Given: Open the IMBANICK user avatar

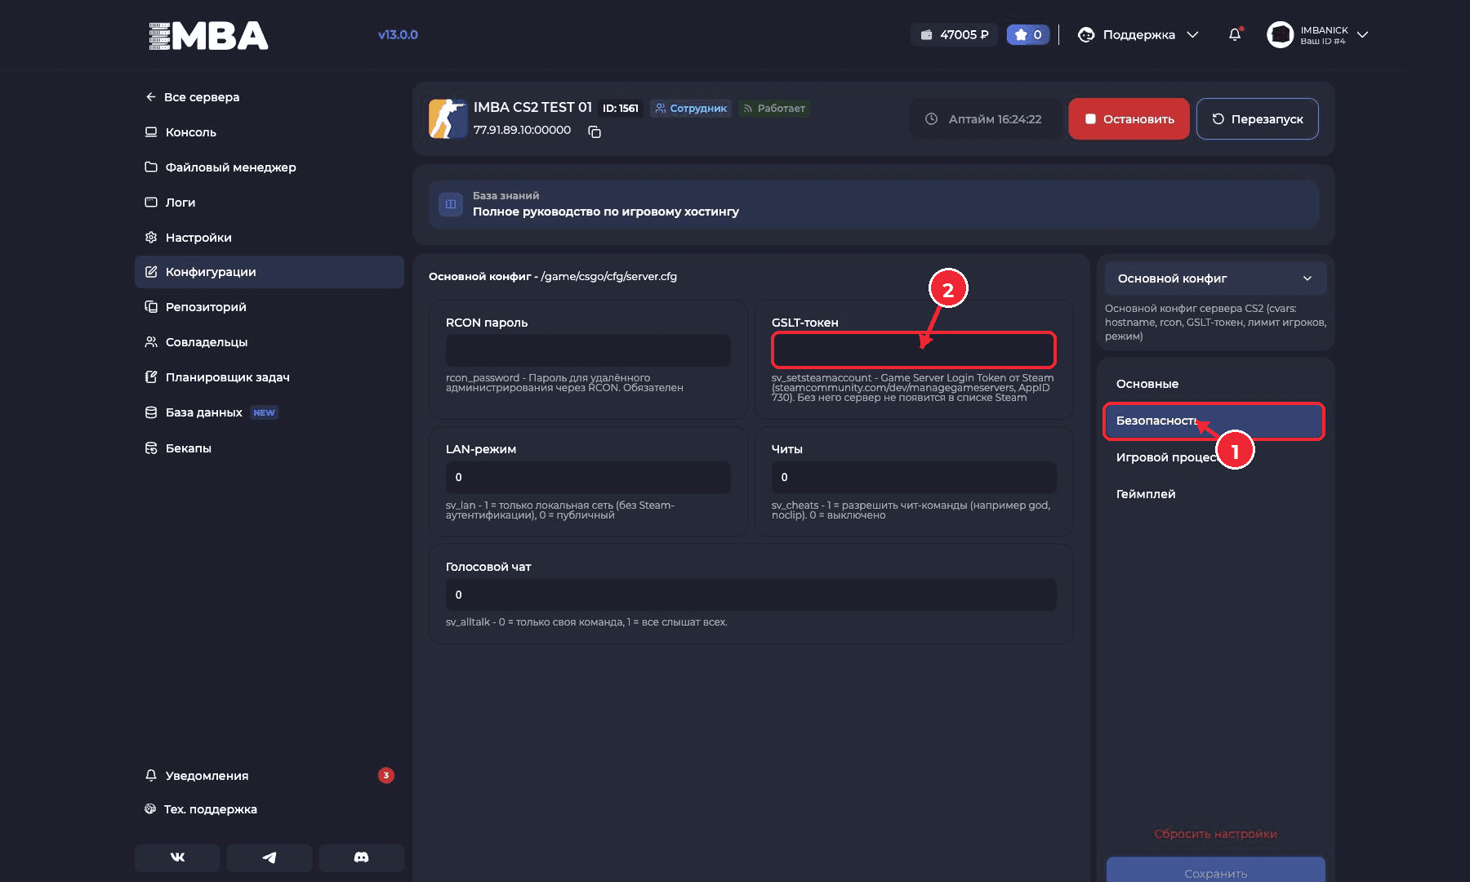Looking at the screenshot, I should point(1280,34).
